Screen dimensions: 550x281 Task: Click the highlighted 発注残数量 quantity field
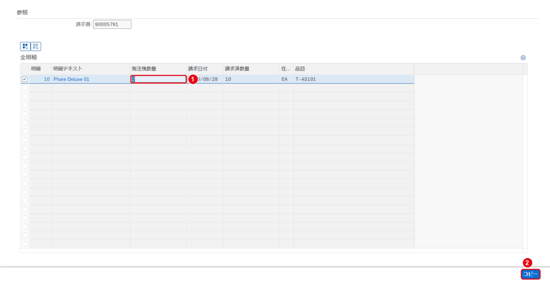[x=158, y=79]
